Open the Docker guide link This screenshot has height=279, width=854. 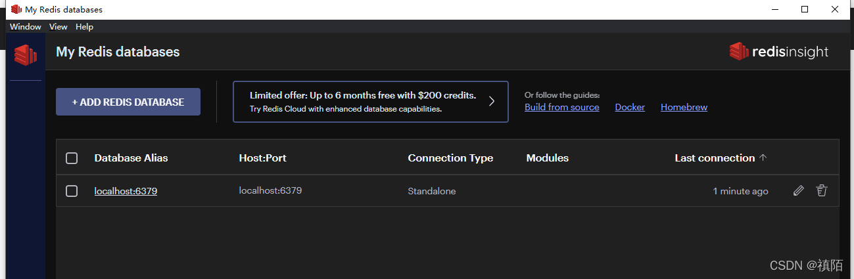[630, 107]
